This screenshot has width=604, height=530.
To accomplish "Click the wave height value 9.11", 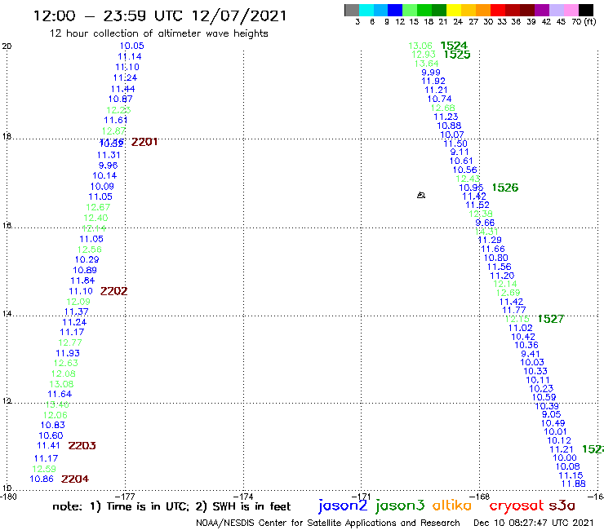I will click(460, 152).
